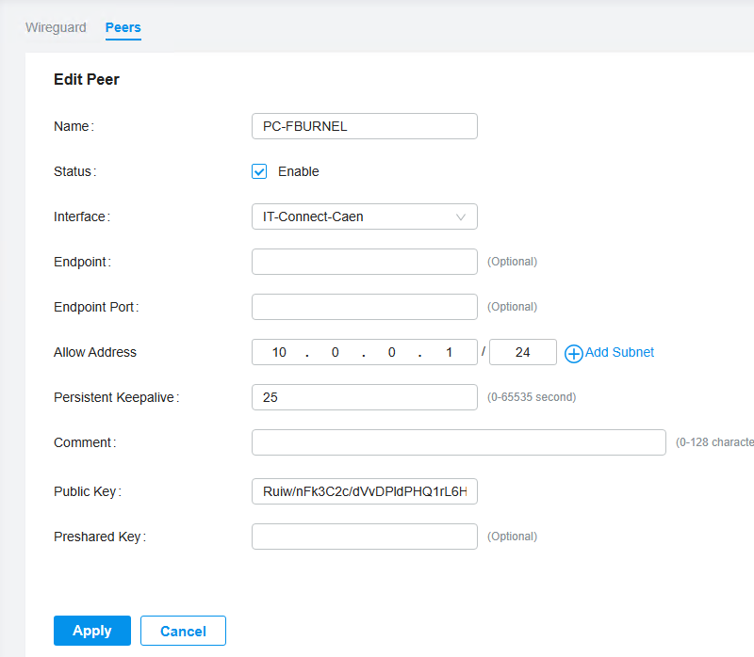Click the Comment text field

(458, 442)
